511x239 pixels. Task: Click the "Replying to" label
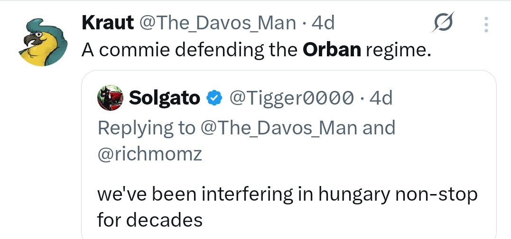coord(146,128)
